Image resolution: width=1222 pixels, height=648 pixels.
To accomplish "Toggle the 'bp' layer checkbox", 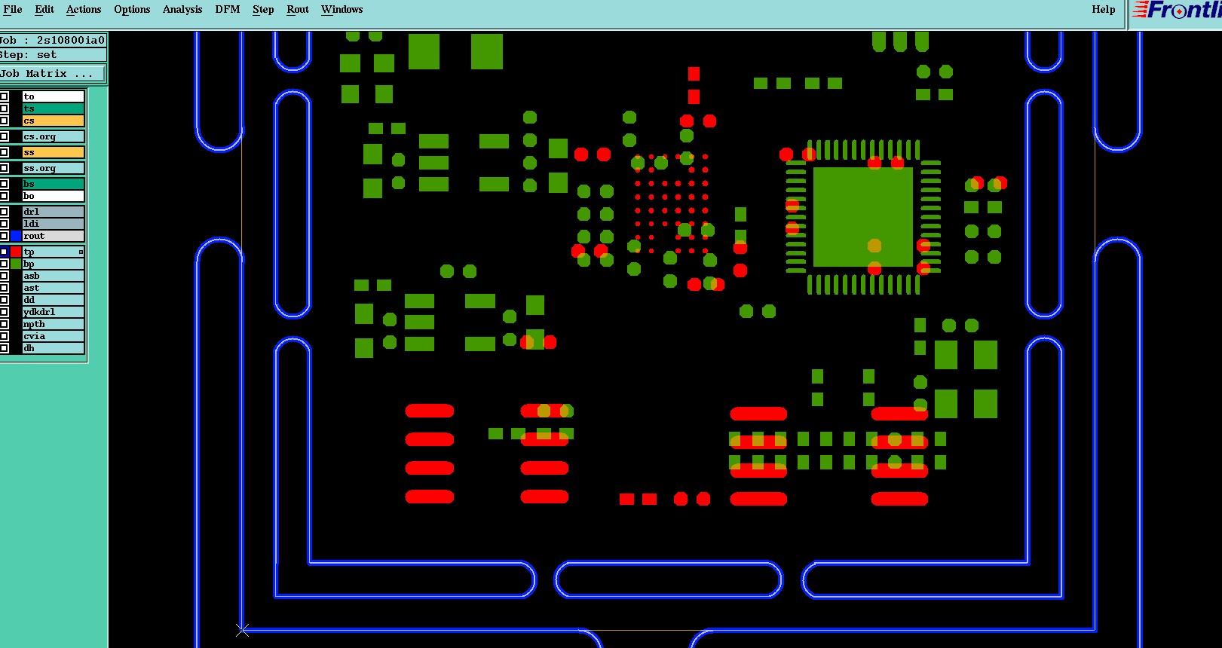I will point(4,264).
